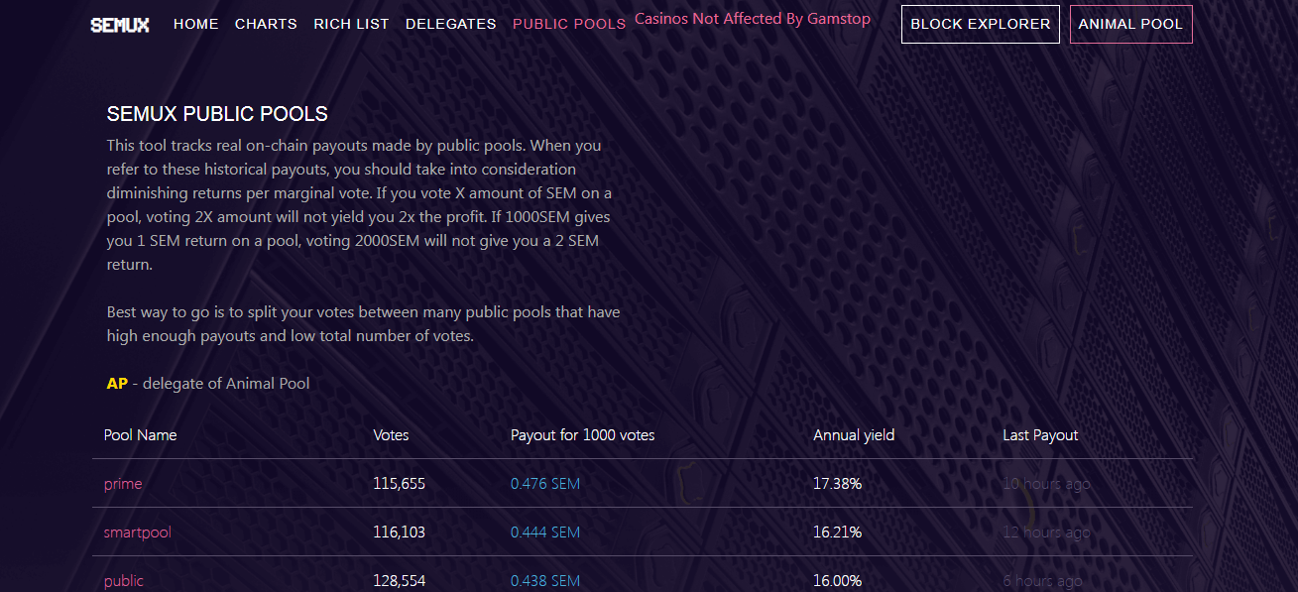The image size is (1298, 592).
Task: Click the SEMUX logo
Action: point(120,25)
